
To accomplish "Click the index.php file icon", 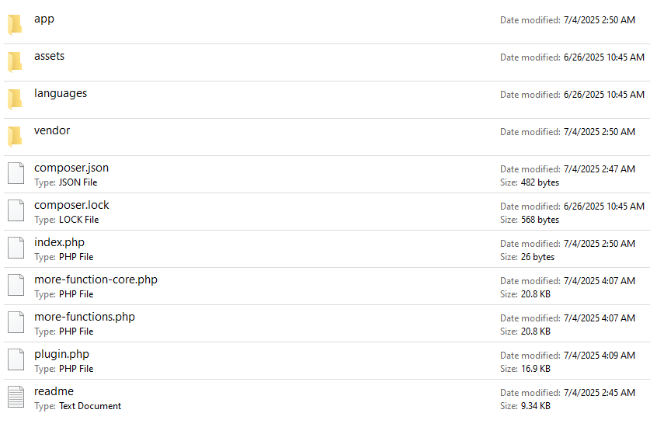I will 16,248.
